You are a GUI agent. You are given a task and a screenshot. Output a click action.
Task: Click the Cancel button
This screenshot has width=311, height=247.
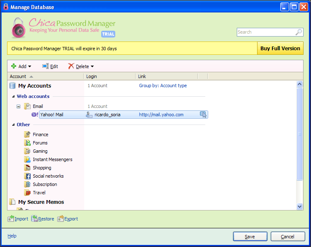(x=288, y=237)
